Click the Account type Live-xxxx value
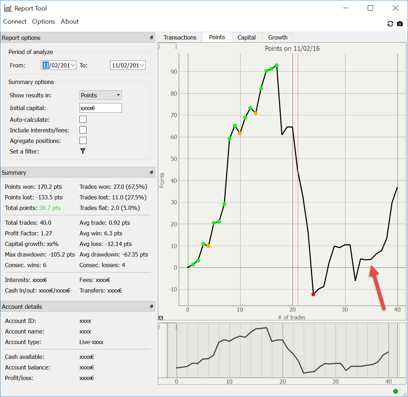This screenshot has height=397, width=408. 91,342
